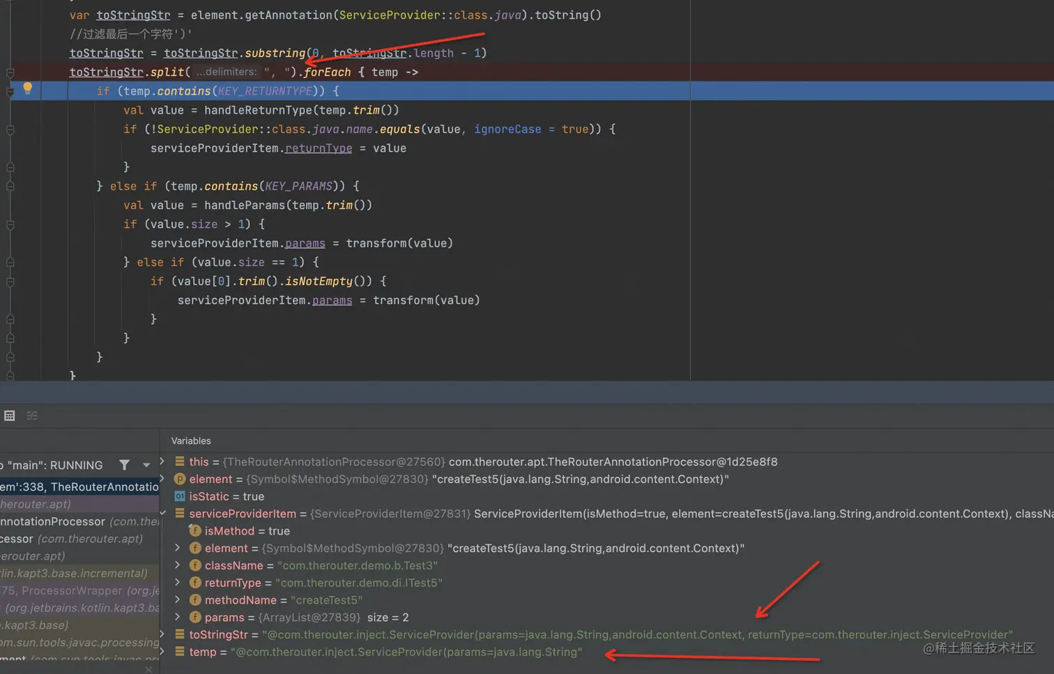Click the greyed Trace Current Stream Chain icon
Image resolution: width=1054 pixels, height=674 pixels.
coord(32,415)
